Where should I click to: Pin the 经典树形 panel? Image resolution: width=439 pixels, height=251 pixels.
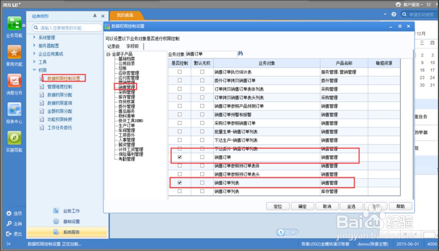point(95,16)
